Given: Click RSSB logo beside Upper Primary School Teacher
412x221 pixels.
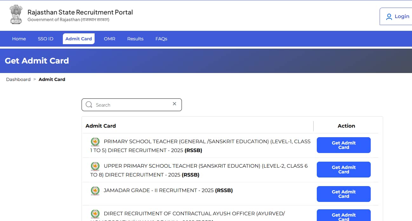Looking at the screenshot, I should [x=95, y=166].
